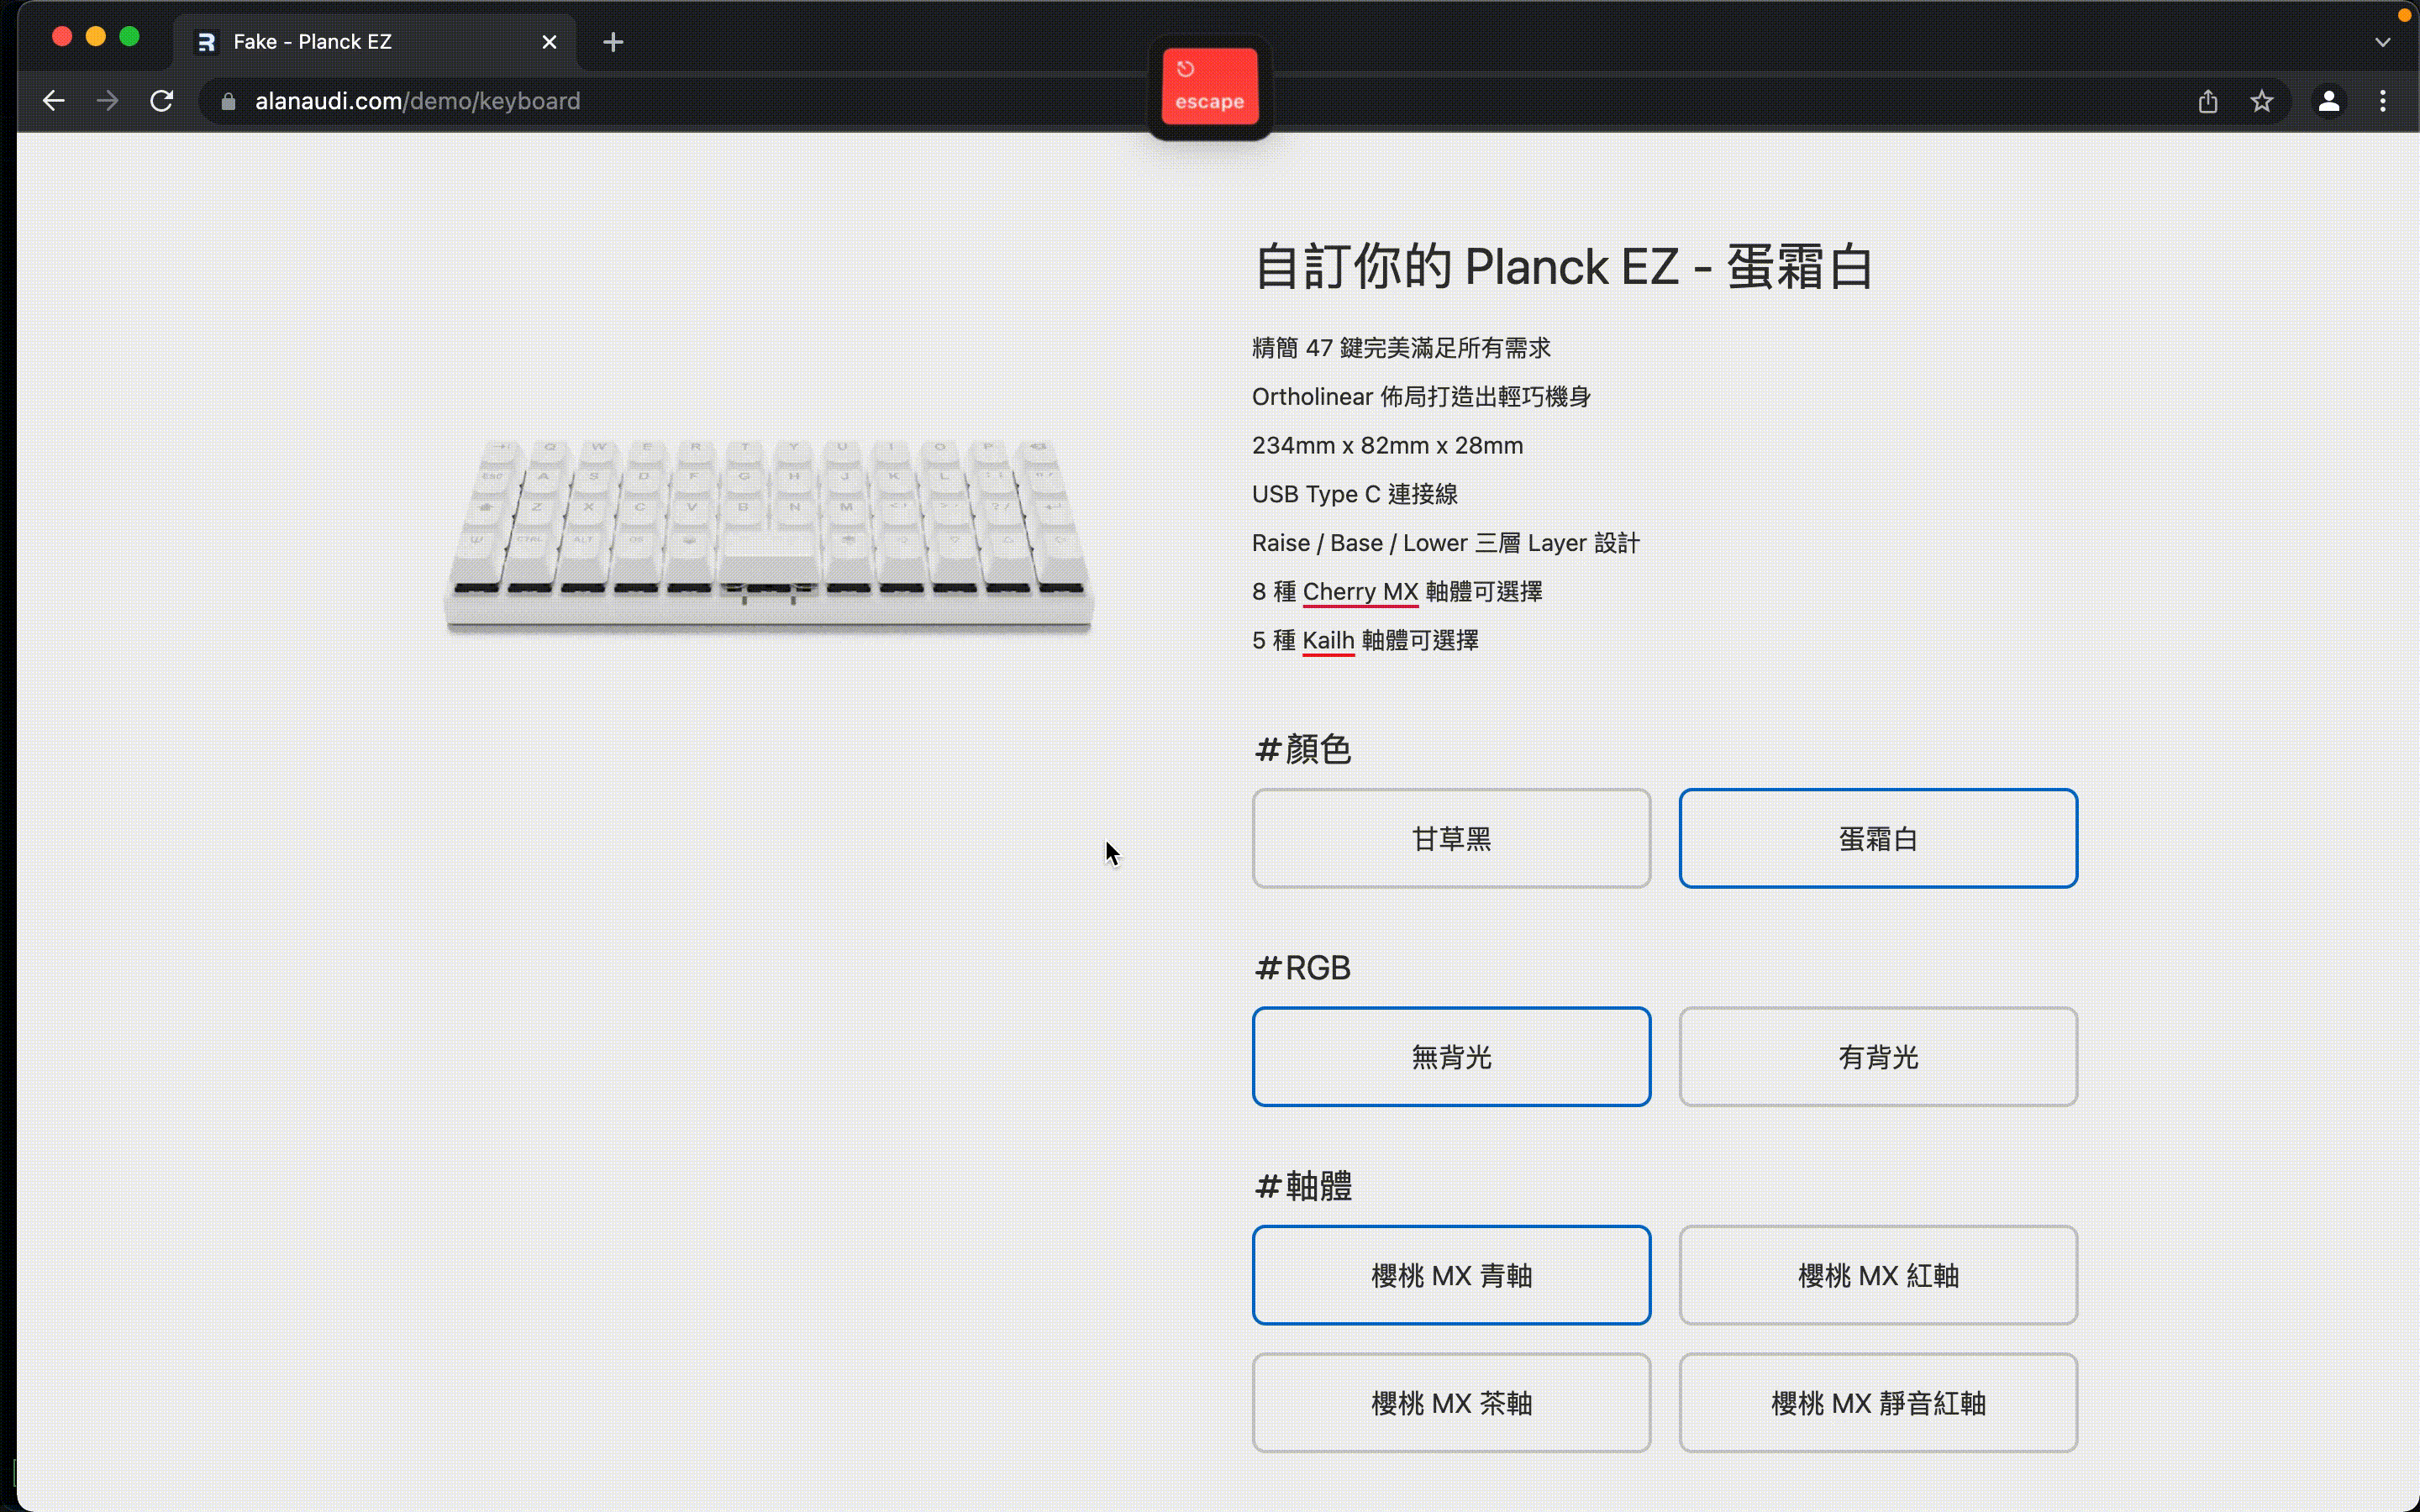The height and width of the screenshot is (1512, 2420).
Task: Choose 有背光 RGB option
Action: pos(1877,1056)
